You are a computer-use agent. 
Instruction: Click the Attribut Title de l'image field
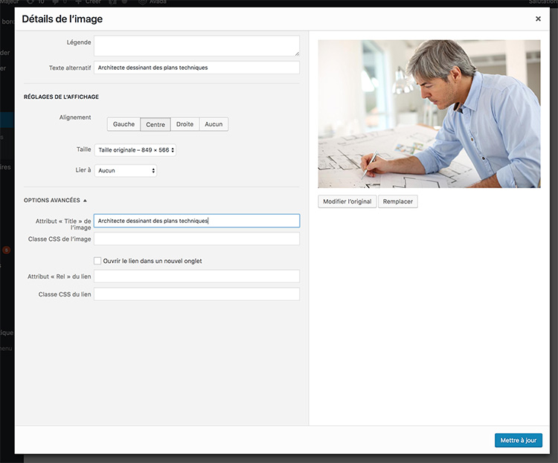197,221
